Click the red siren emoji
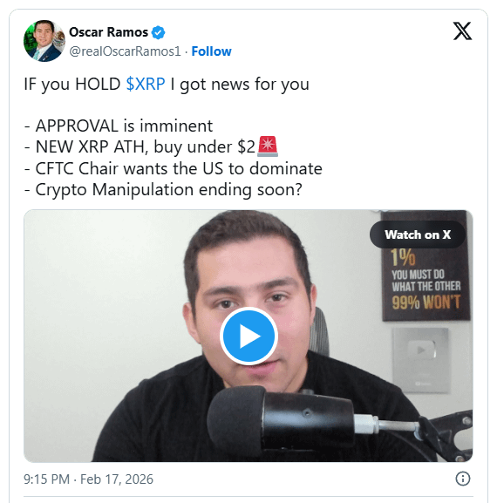This screenshot has height=503, width=497. [x=268, y=146]
